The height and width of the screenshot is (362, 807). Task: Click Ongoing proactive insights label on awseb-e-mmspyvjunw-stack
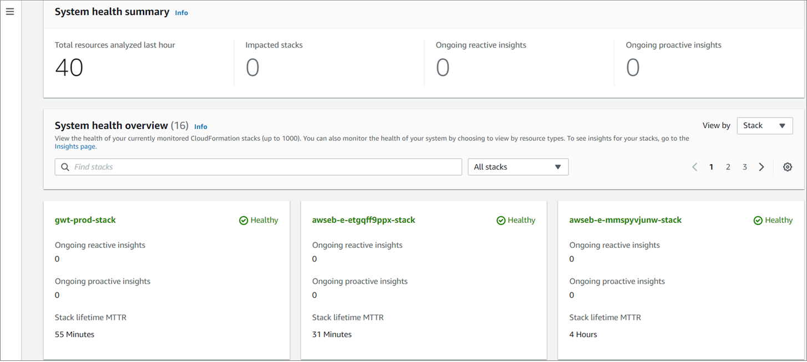[617, 282]
